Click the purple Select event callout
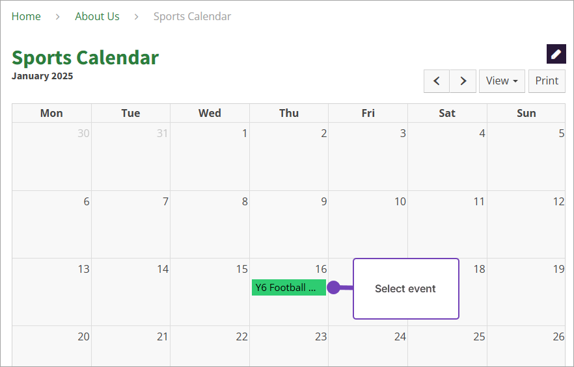 [x=405, y=289]
